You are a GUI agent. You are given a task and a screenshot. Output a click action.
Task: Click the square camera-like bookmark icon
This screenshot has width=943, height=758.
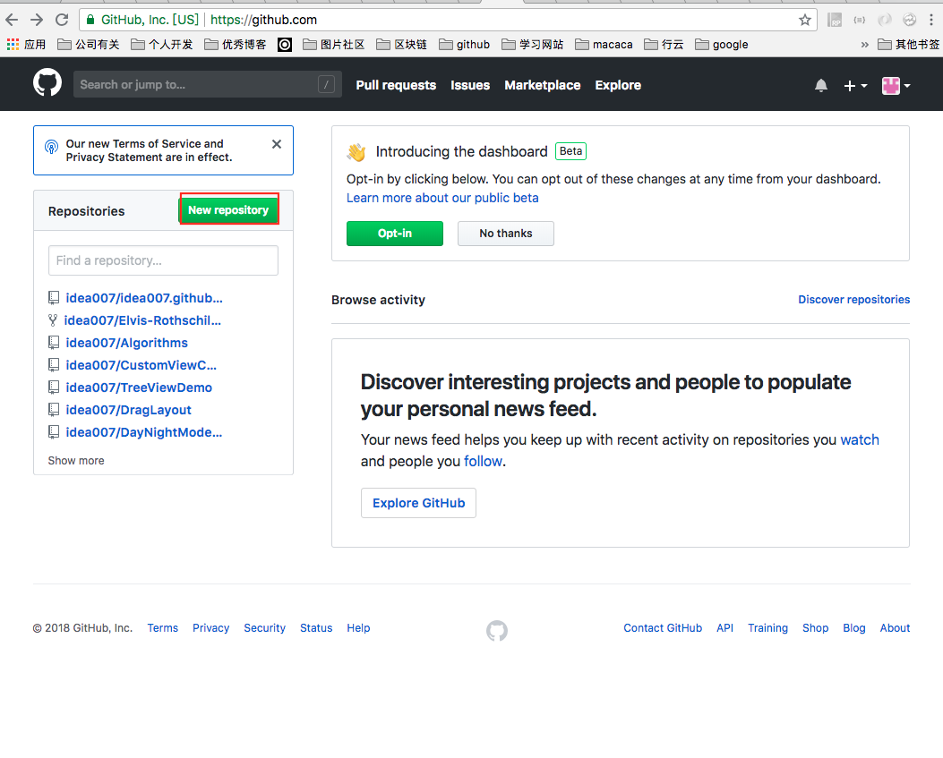(x=285, y=45)
